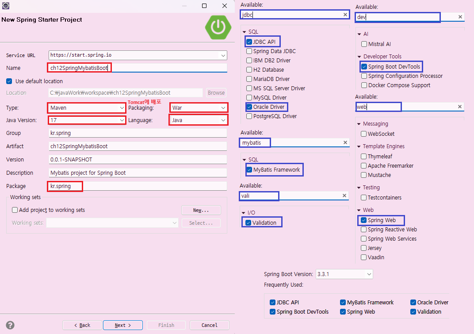This screenshot has width=474, height=334.
Task: Collapse the Template Engines category
Action: tap(359, 146)
